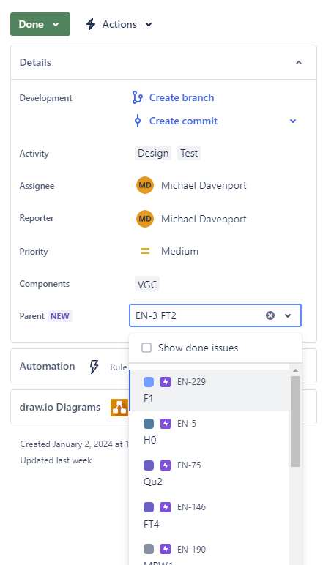Click the Create commit link
The height and width of the screenshot is (565, 334).
click(x=183, y=121)
